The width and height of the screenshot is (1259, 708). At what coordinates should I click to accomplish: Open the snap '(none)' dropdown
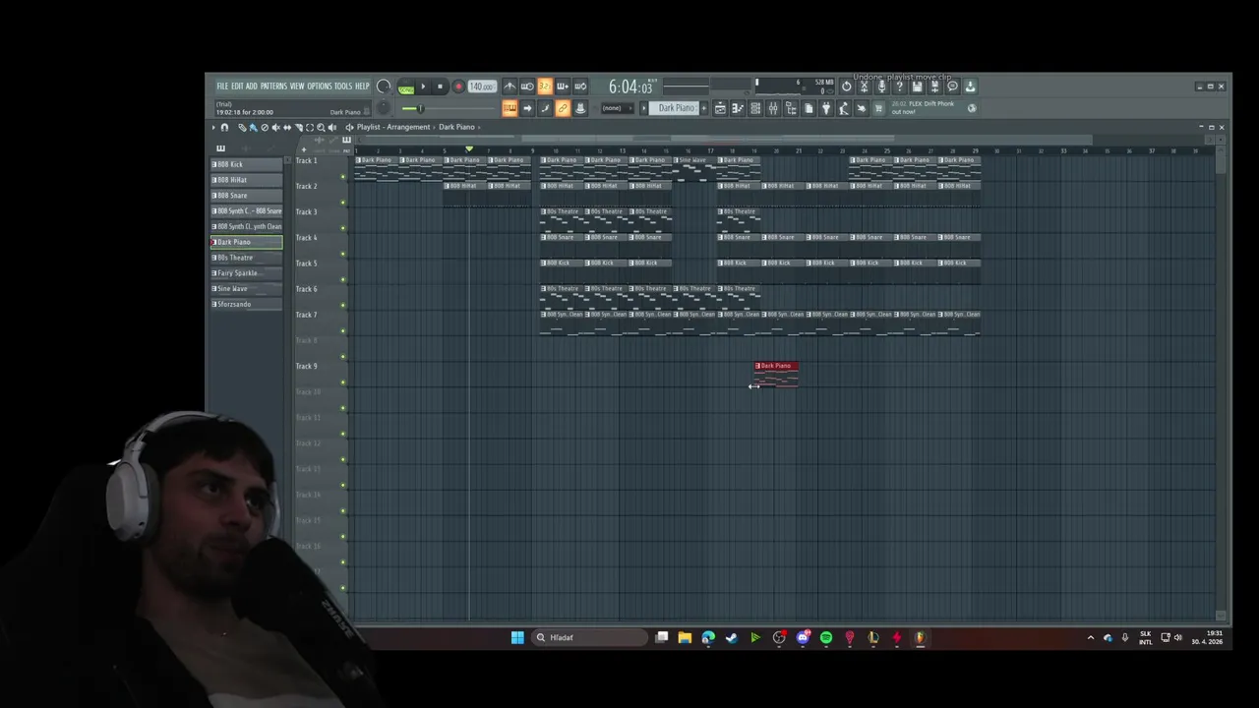tap(617, 108)
